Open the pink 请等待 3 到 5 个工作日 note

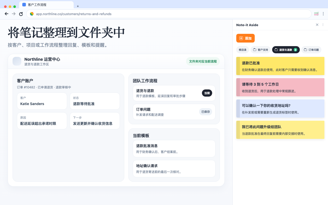click(x=280, y=87)
